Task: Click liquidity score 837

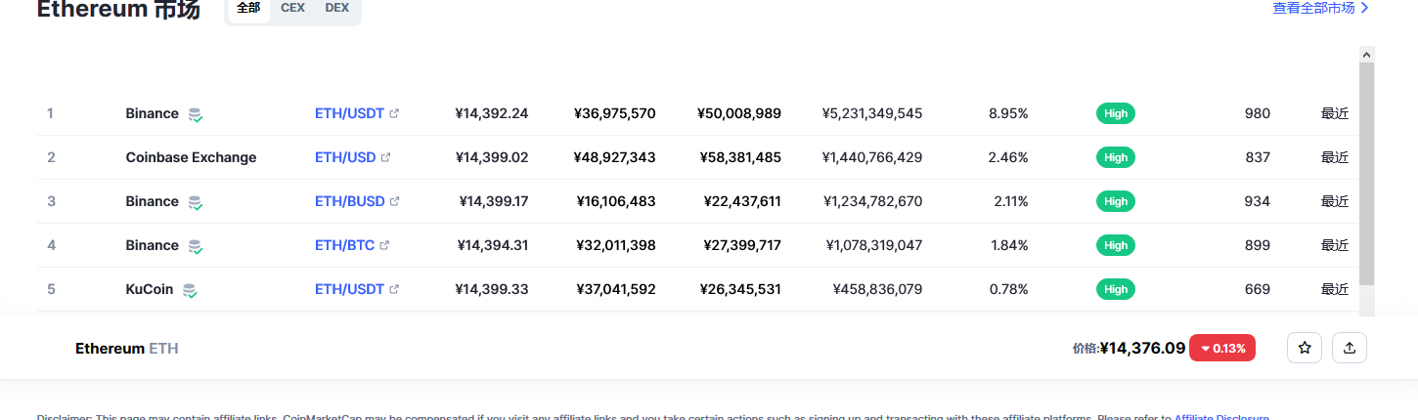Action: (x=1258, y=157)
